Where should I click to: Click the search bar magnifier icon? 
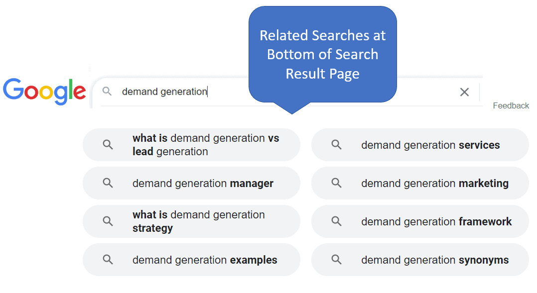107,92
